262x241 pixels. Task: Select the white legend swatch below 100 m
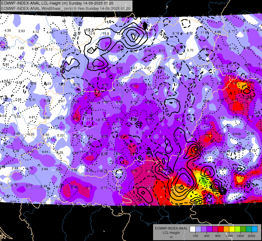[193, 229]
